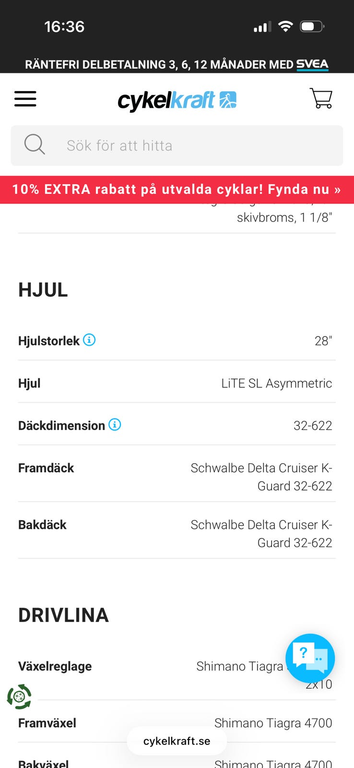354x768 pixels.
Task: Tap the LiTE SL Asymmetric wheel value
Action: pos(276,383)
